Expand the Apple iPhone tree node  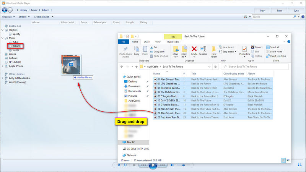(x=3, y=66)
